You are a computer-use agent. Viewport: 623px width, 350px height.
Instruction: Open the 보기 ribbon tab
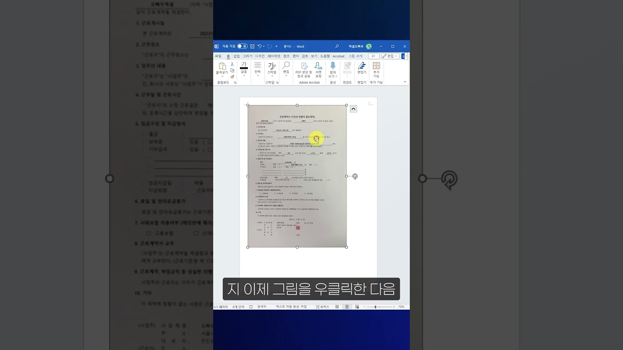tap(314, 56)
